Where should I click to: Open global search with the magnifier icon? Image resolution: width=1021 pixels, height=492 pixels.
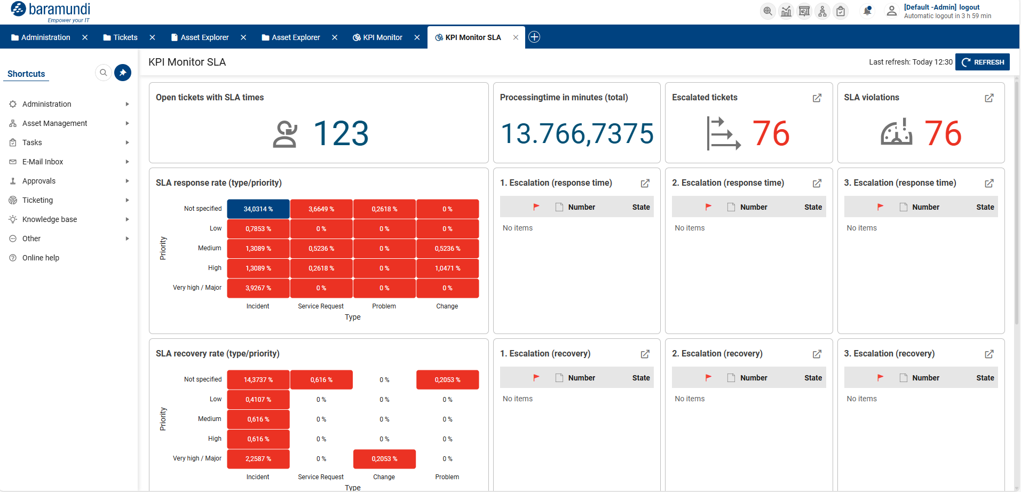767,11
